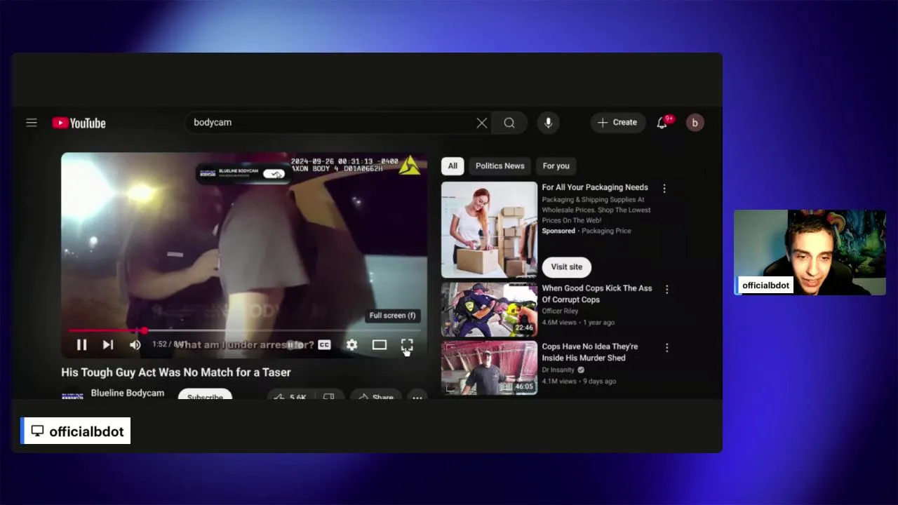Image resolution: width=898 pixels, height=505 pixels.
Task: Open the 46:05 murder shed thumbnail
Action: coord(489,368)
